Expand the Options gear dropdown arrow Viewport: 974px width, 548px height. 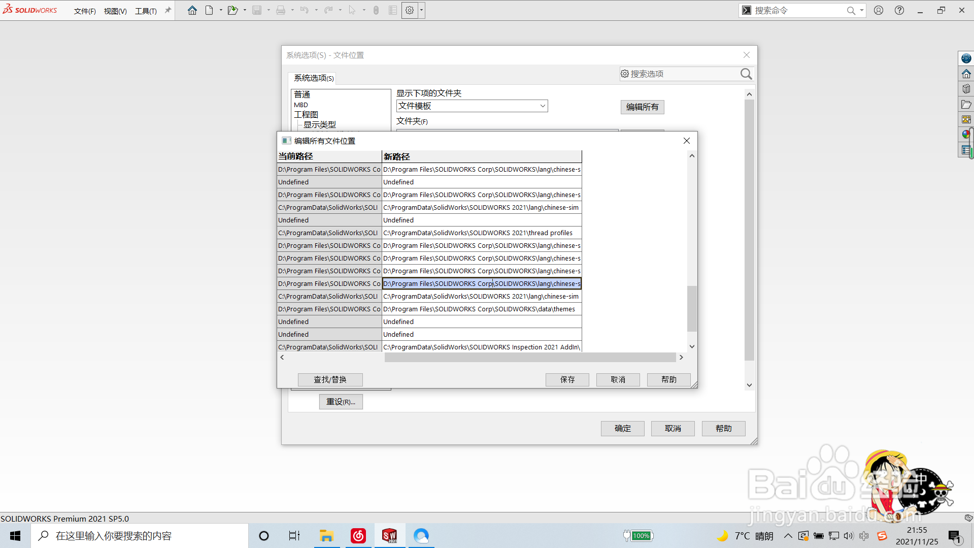click(421, 10)
